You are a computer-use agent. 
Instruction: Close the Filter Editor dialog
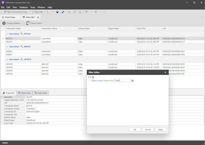tap(165, 72)
